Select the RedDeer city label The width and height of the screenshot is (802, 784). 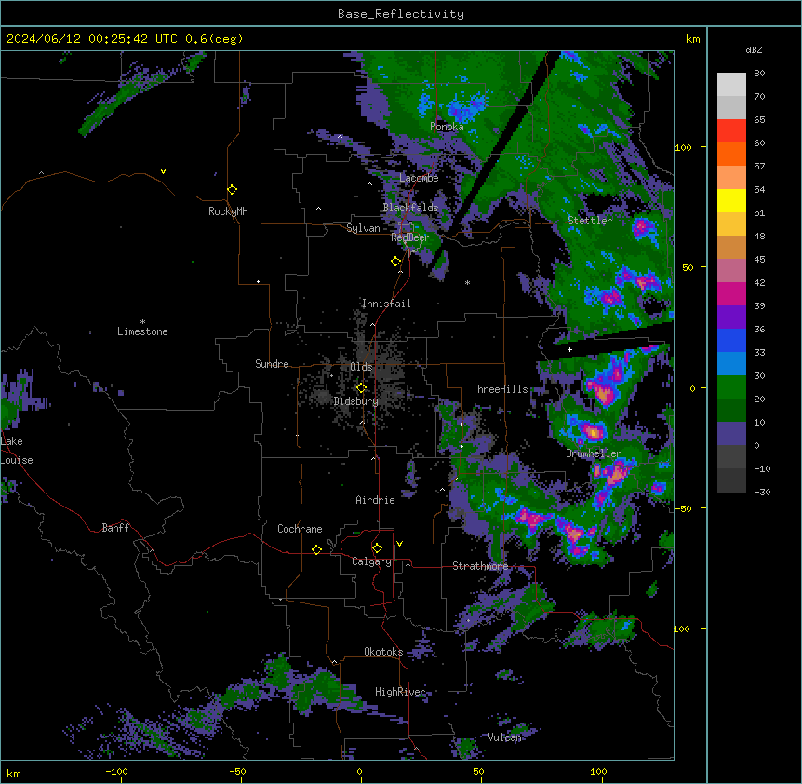pyautogui.click(x=410, y=237)
